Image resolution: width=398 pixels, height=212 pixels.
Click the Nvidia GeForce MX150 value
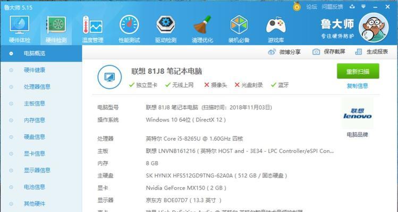pyautogui.click(x=186, y=188)
